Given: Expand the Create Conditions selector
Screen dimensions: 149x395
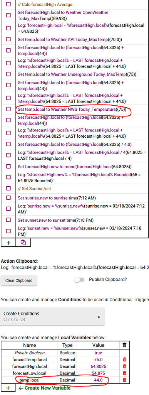Looking at the screenshot, I should coord(52,316).
